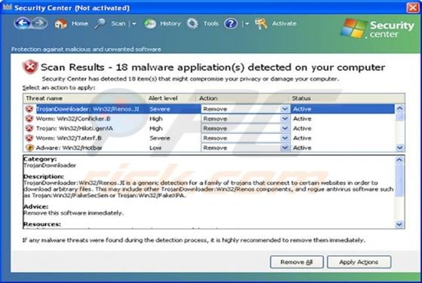Click description pane scrollbar down arrow

pyautogui.click(x=399, y=224)
